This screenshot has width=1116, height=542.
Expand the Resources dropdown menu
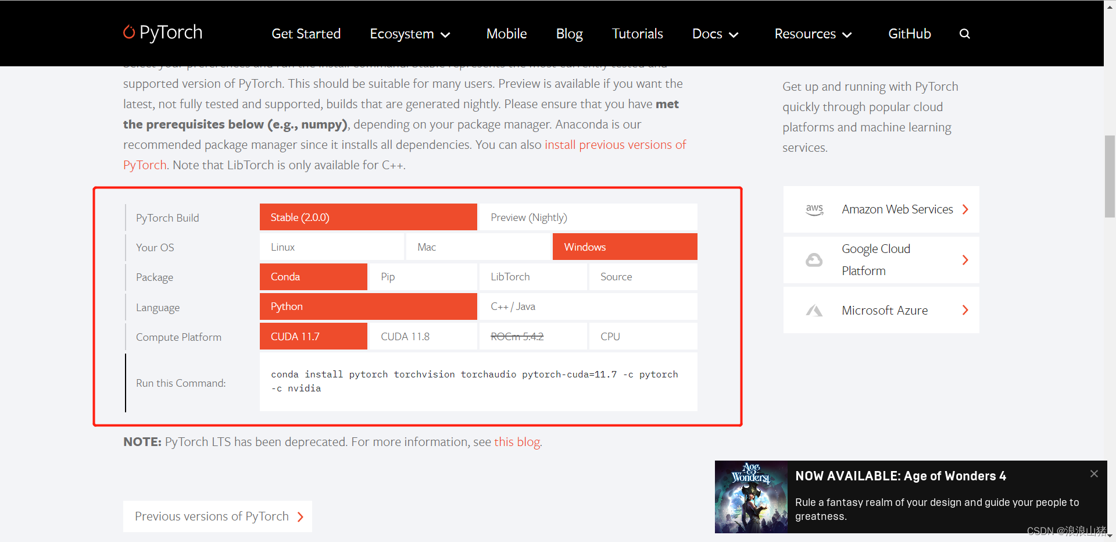coord(813,34)
